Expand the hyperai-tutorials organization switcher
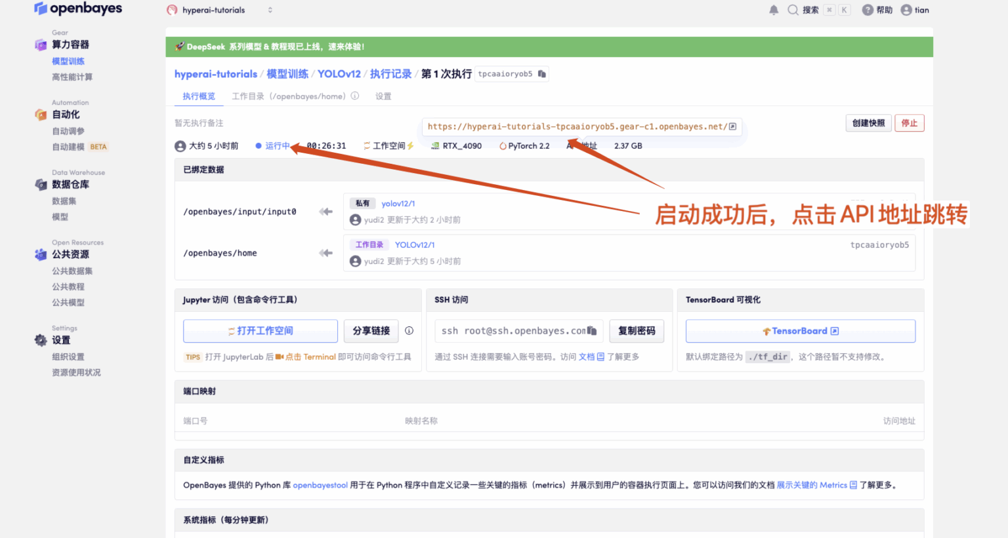This screenshot has width=1008, height=538. tap(270, 10)
